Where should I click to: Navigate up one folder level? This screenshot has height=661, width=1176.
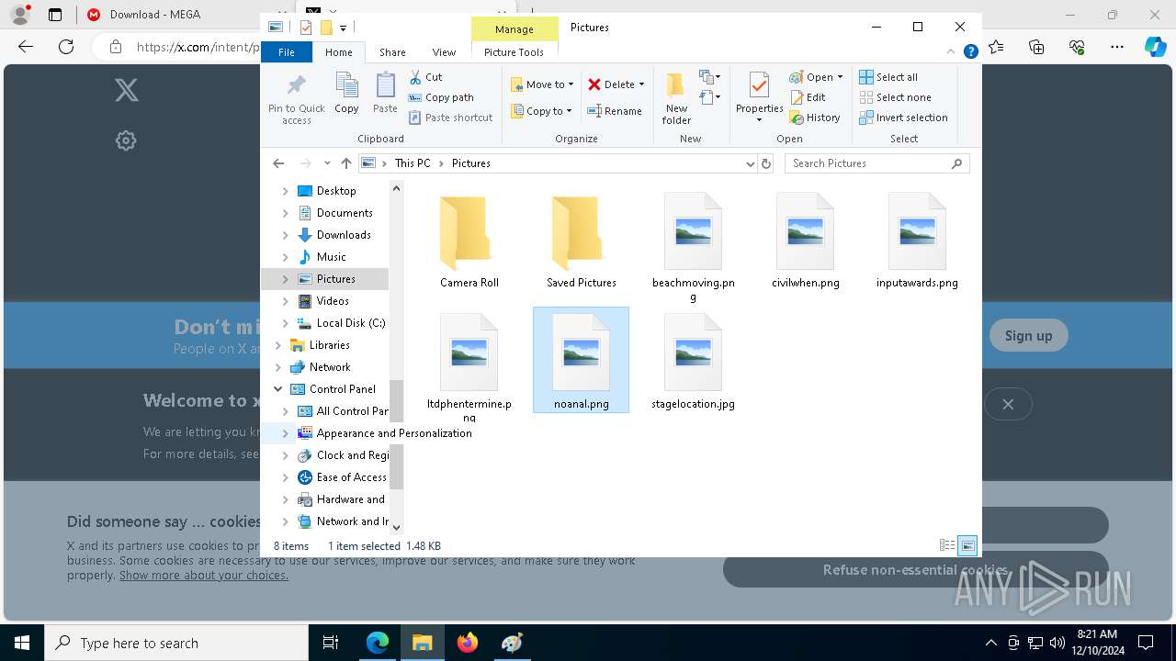click(345, 163)
